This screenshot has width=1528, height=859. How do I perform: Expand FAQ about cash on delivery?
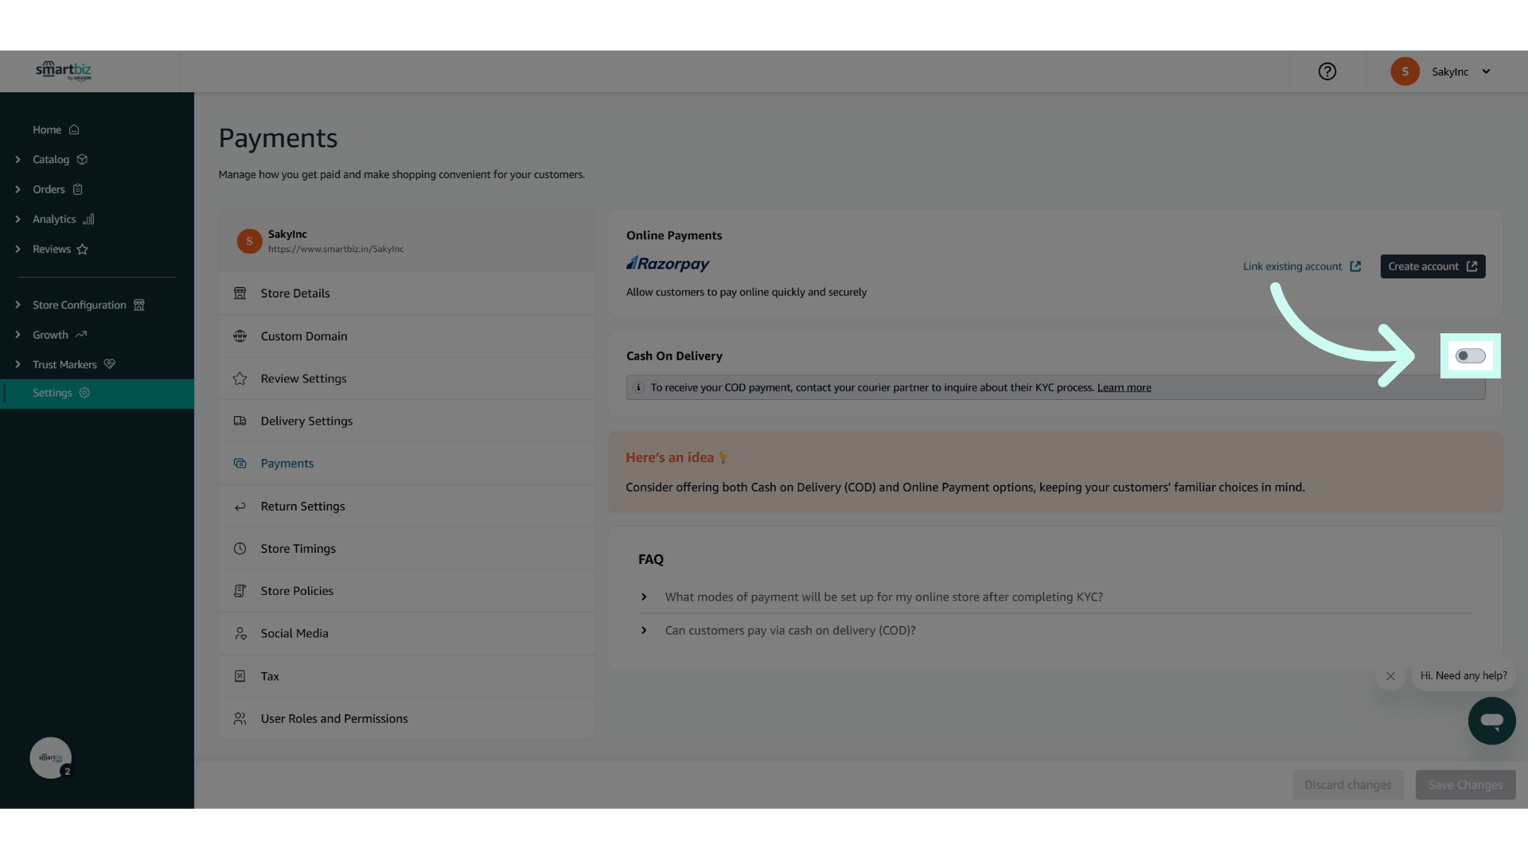coord(790,630)
